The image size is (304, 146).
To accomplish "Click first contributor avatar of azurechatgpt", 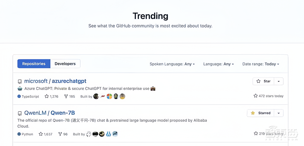I will pyautogui.click(x=96, y=96).
